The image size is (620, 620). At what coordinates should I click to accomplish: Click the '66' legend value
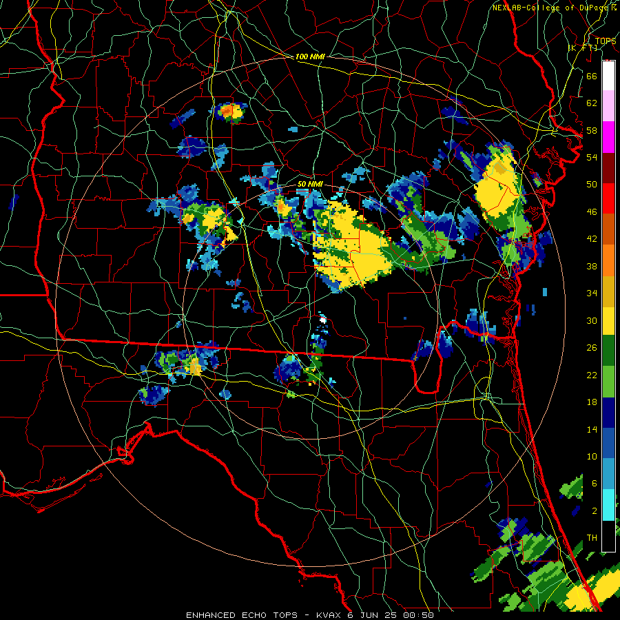pos(592,76)
